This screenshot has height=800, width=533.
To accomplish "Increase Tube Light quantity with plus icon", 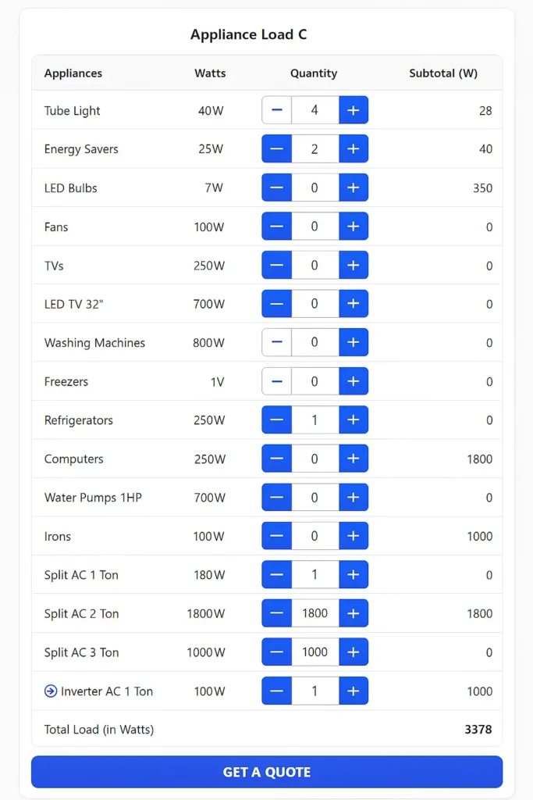I will (x=354, y=109).
